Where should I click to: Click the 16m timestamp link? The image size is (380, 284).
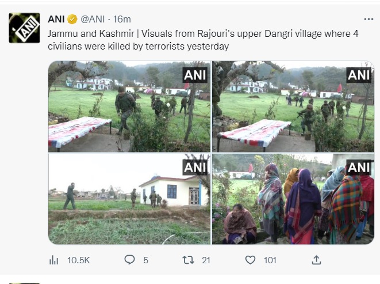tap(121, 19)
